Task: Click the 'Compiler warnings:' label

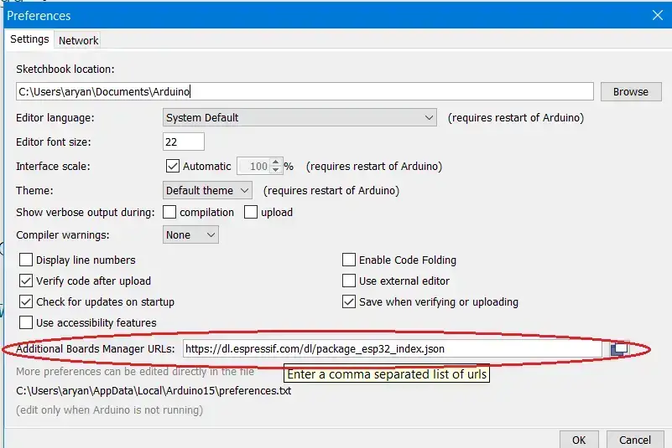Action: pos(63,235)
